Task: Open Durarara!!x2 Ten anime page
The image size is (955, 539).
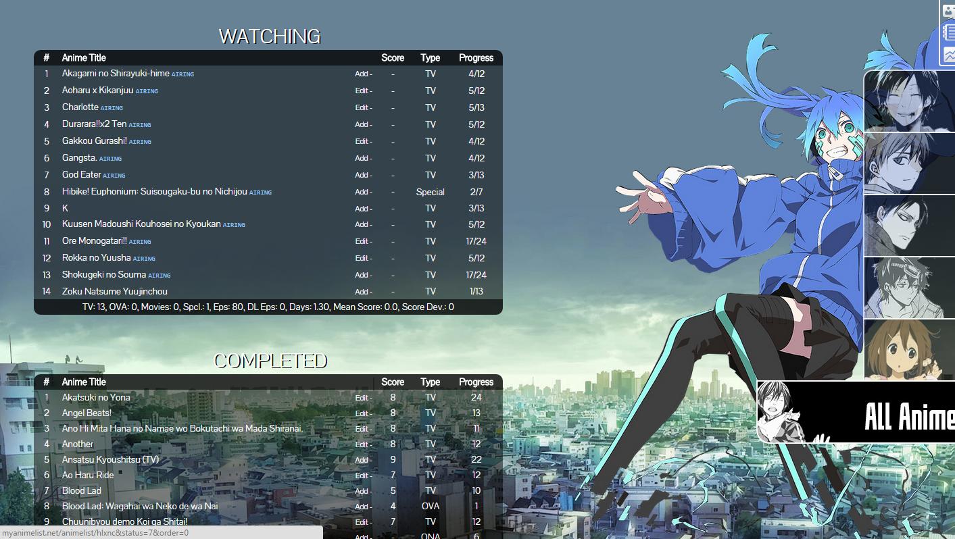Action: coord(94,124)
